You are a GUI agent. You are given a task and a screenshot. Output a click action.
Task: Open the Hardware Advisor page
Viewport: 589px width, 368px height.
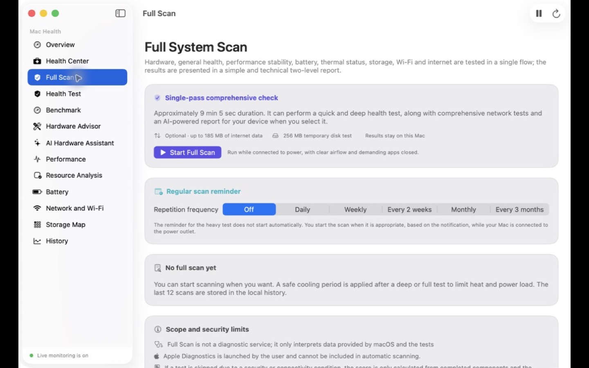click(77, 126)
